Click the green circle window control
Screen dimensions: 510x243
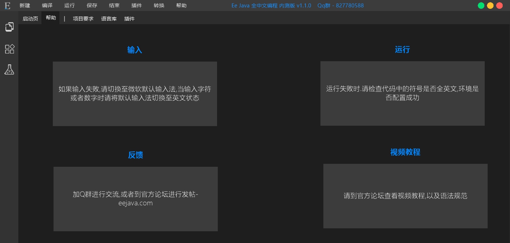click(x=481, y=5)
